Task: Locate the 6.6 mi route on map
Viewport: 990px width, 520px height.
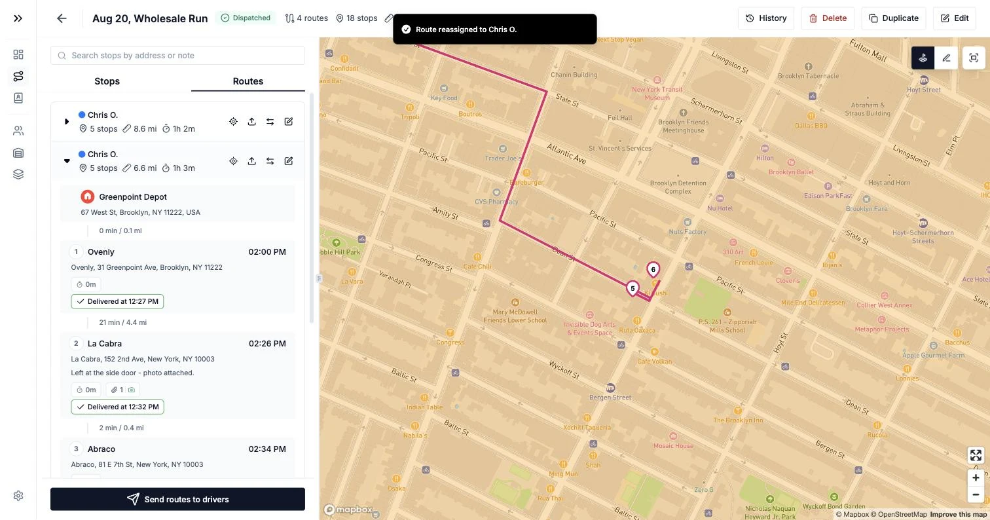Action: coord(233,161)
